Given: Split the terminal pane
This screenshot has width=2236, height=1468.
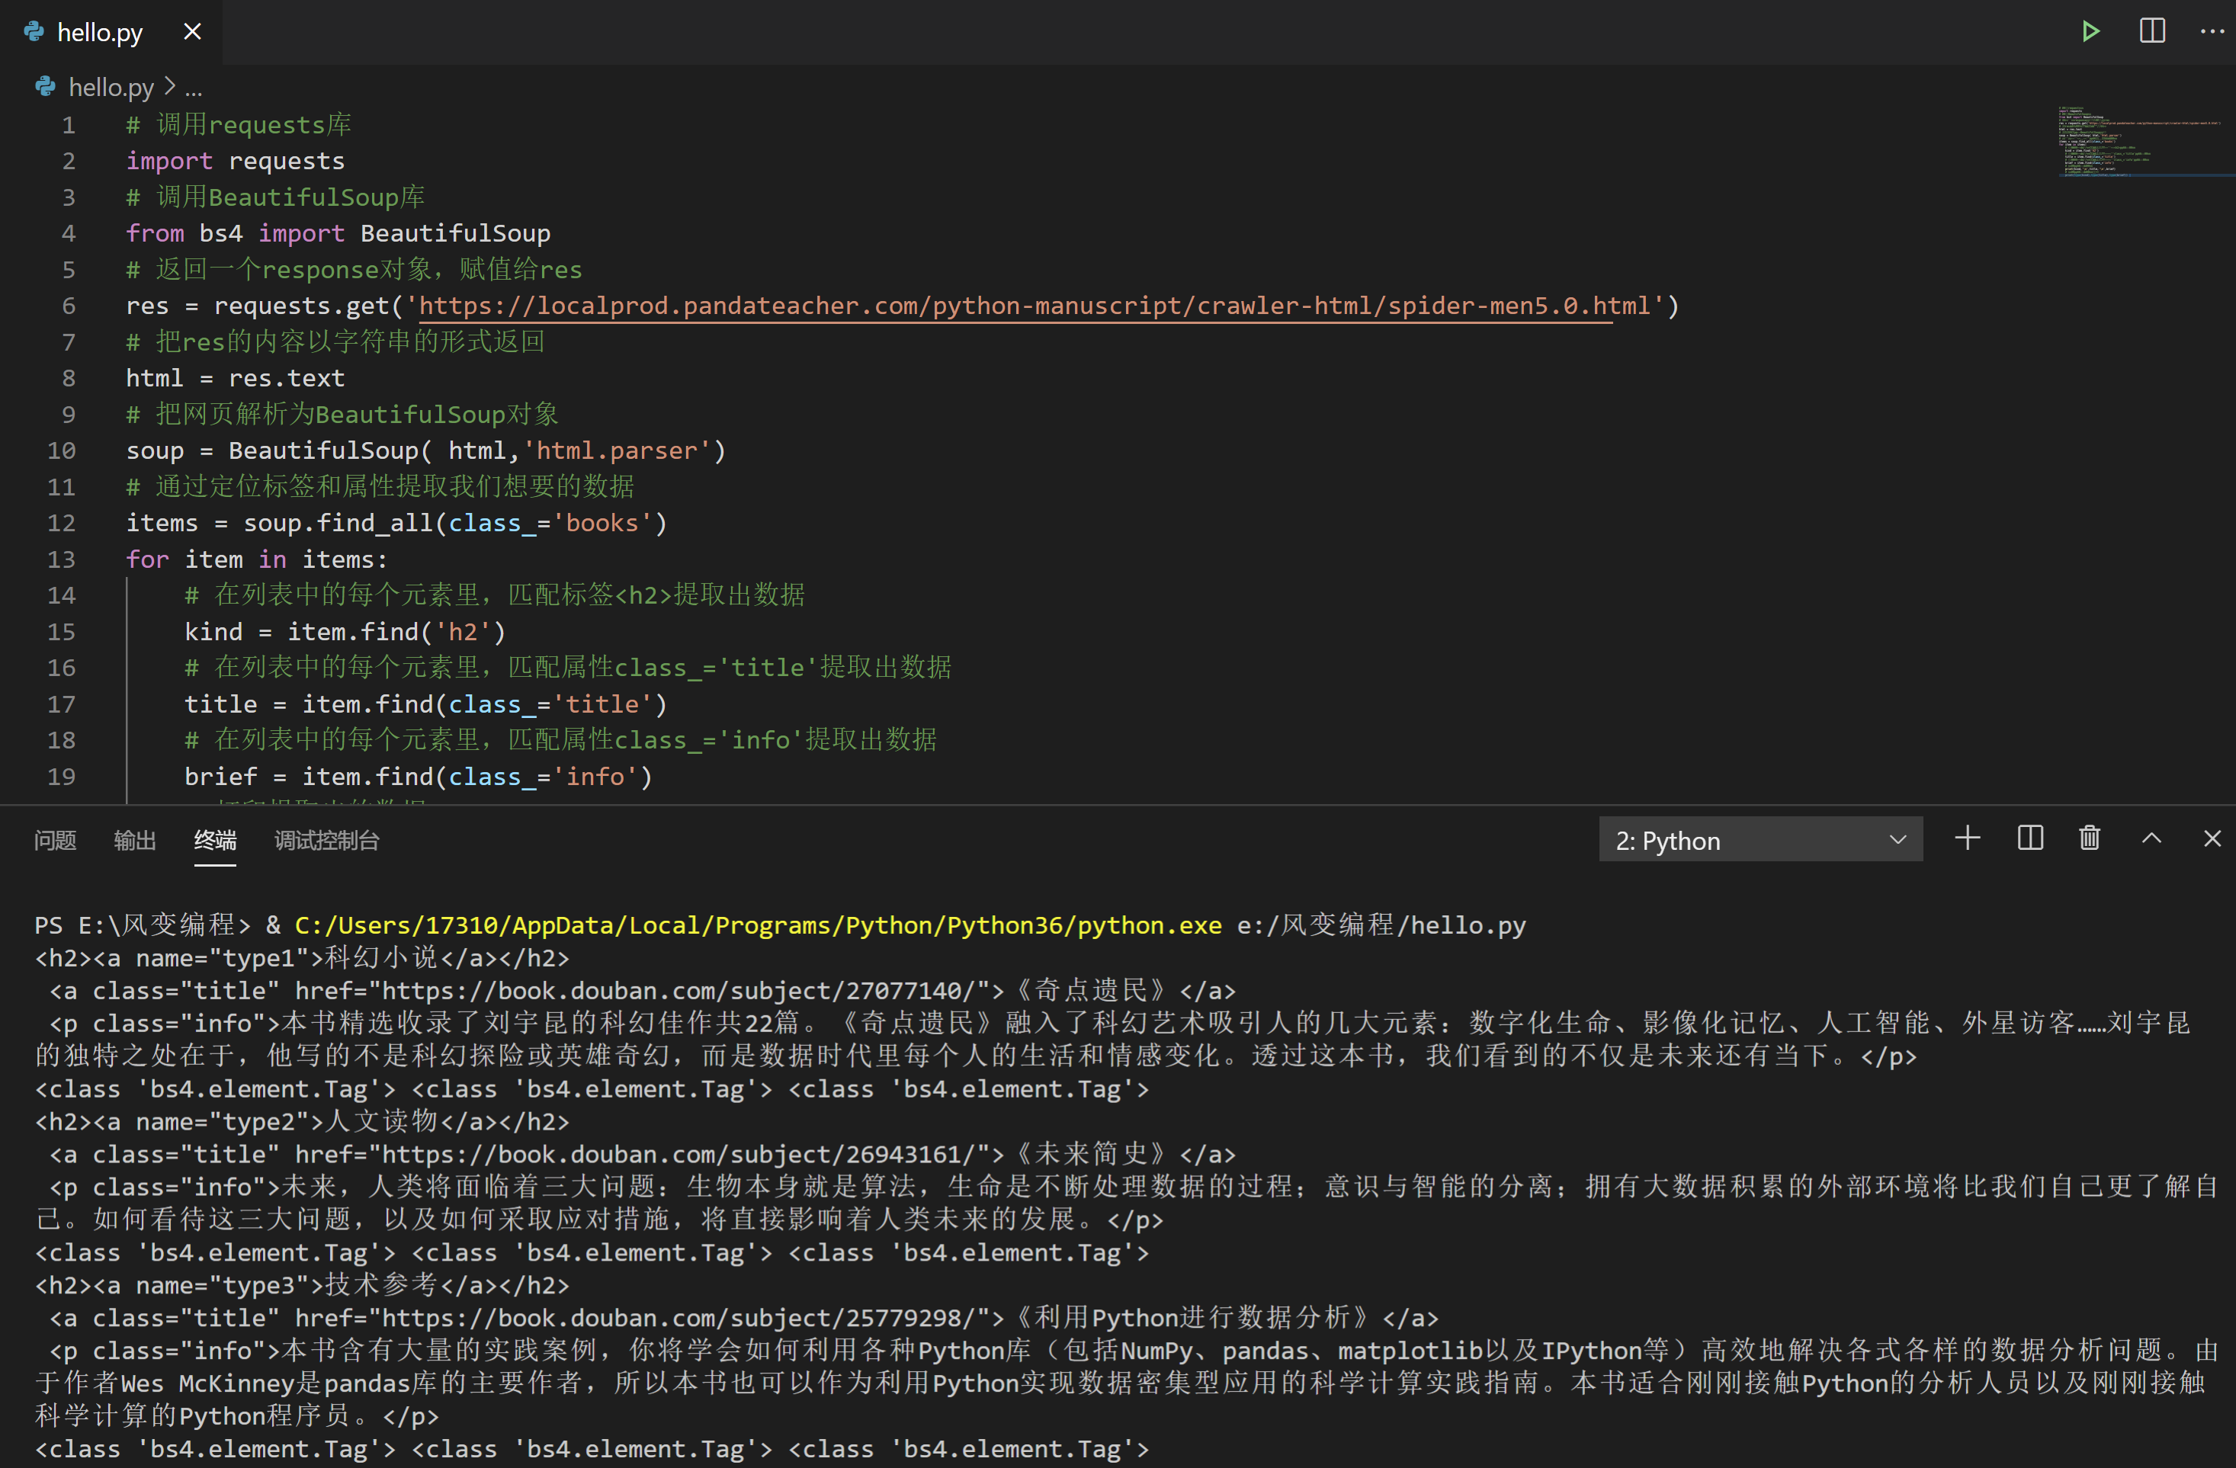Looking at the screenshot, I should click(2030, 838).
